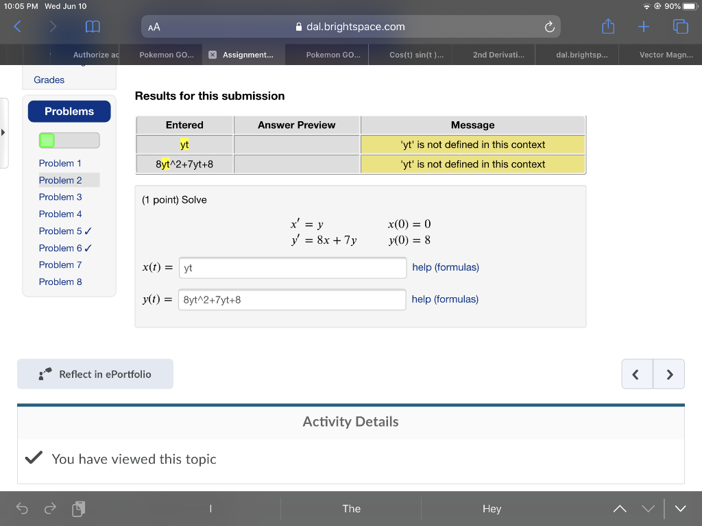Close the Assignment tab with its X toggle

[x=213, y=53]
